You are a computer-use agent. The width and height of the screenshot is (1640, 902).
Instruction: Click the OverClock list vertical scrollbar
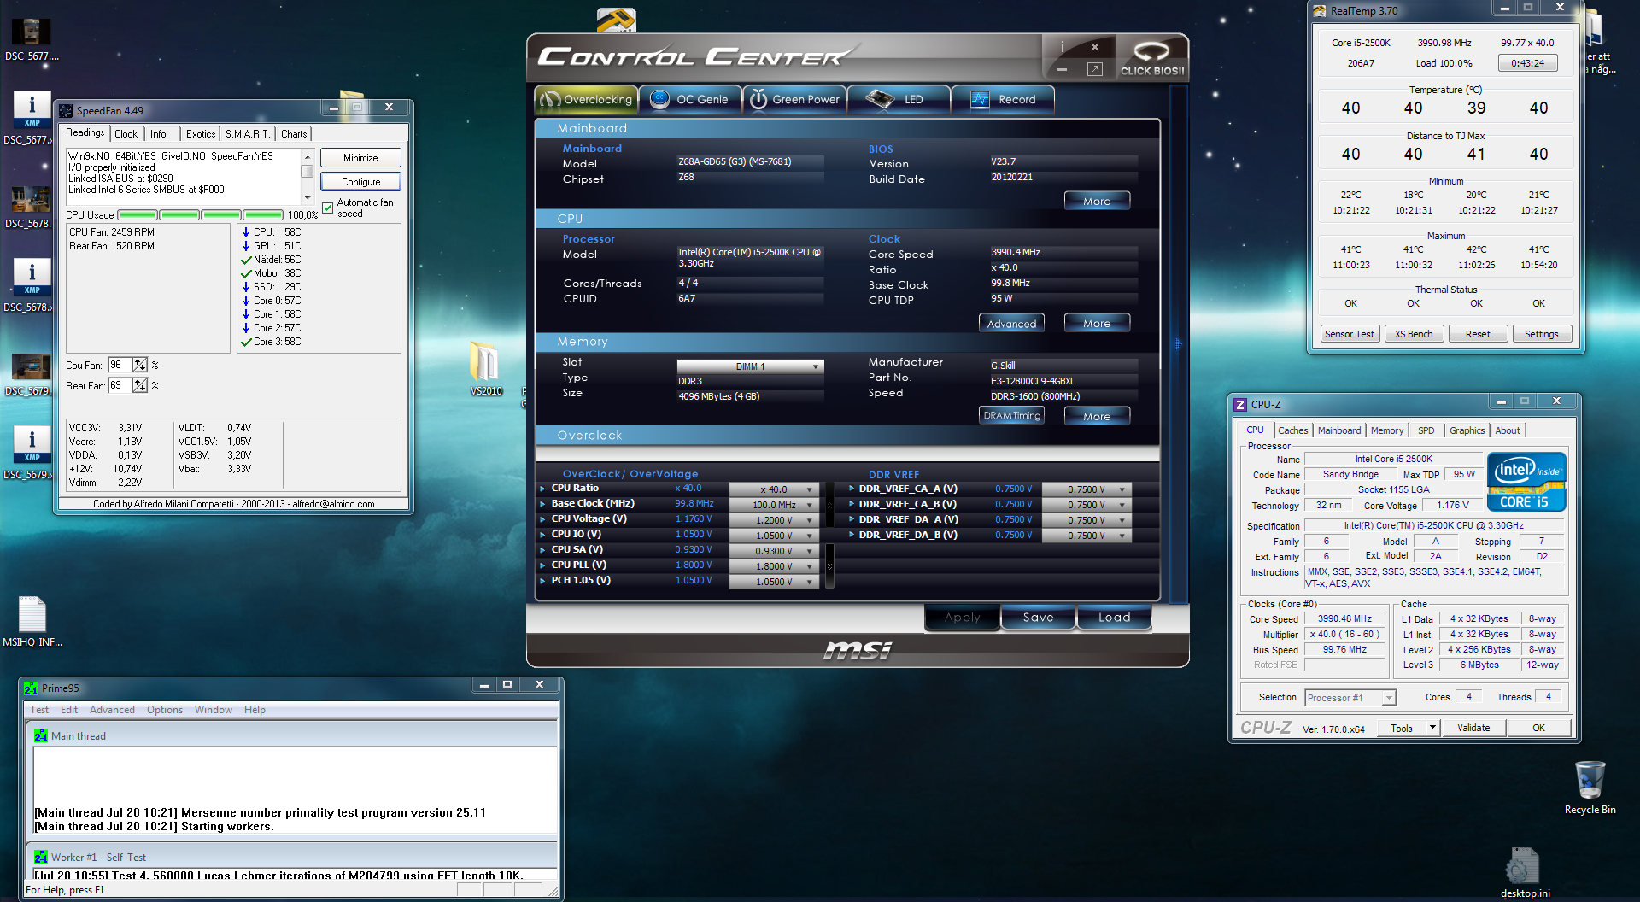(829, 535)
